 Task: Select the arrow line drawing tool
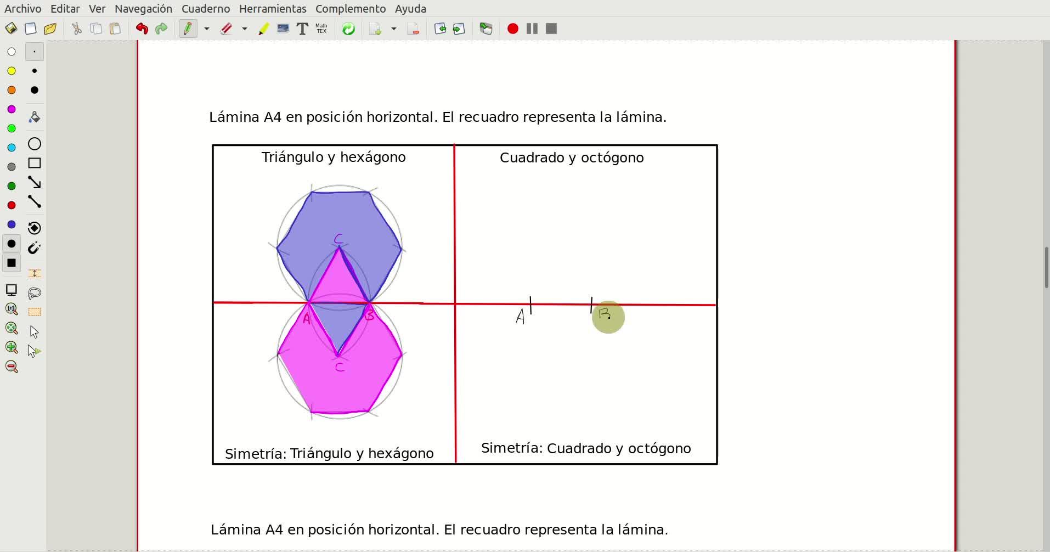(x=35, y=182)
